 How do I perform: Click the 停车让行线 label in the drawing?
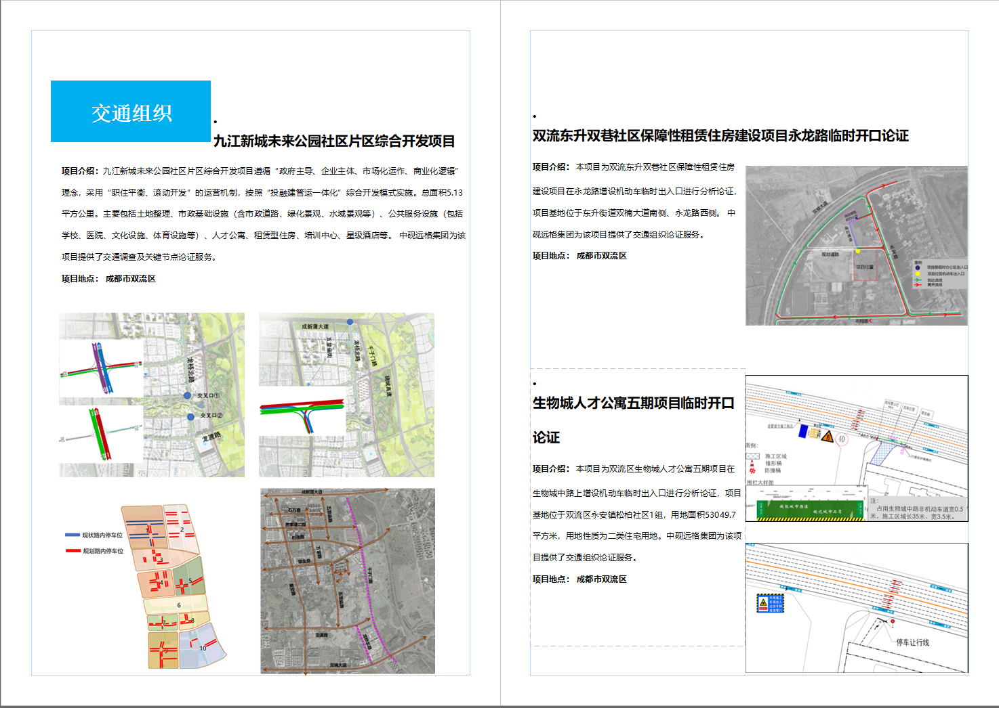[913, 642]
